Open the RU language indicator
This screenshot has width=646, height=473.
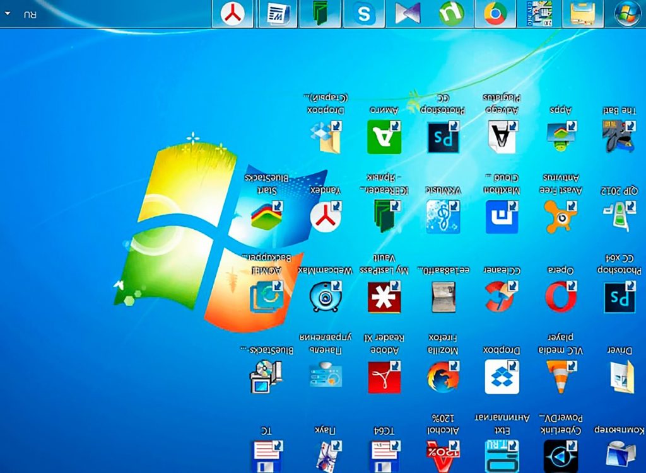(30, 14)
